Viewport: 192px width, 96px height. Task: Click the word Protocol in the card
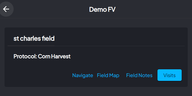point(25,56)
